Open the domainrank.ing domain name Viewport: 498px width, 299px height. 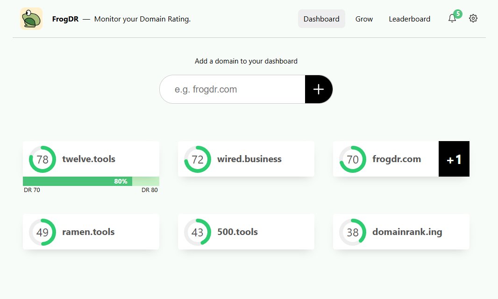[x=407, y=232]
